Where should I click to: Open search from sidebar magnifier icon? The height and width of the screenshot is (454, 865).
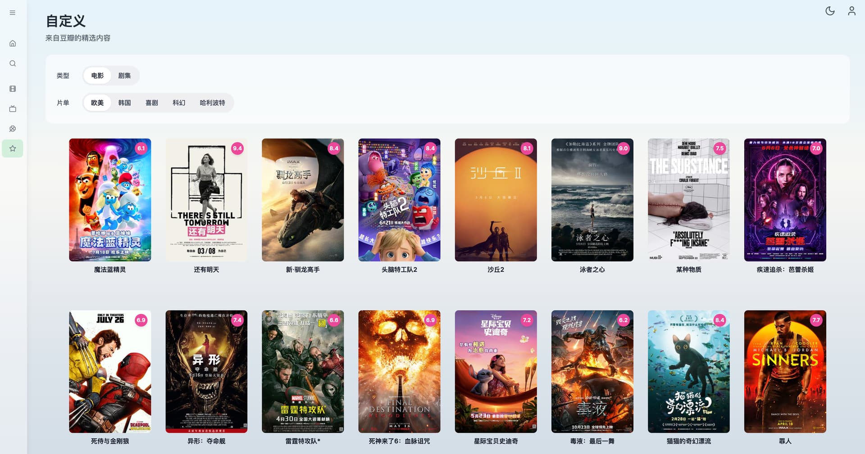point(13,63)
